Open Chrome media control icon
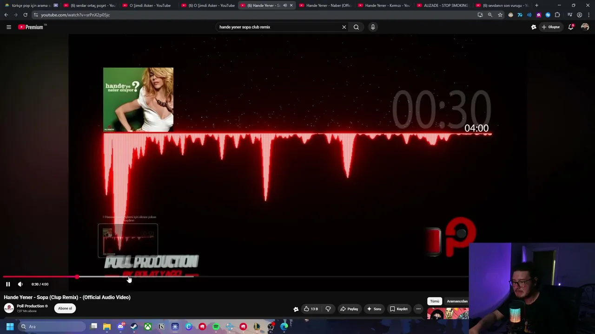The width and height of the screenshot is (595, 334). (570, 15)
